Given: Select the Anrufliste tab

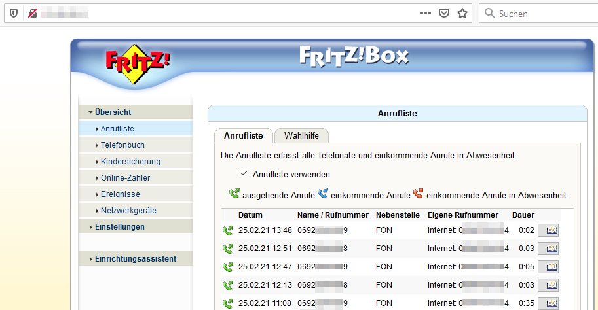Looking at the screenshot, I should (x=243, y=135).
